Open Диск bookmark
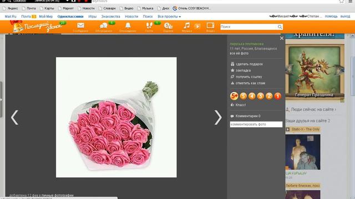355x199 pixels. (x=164, y=8)
